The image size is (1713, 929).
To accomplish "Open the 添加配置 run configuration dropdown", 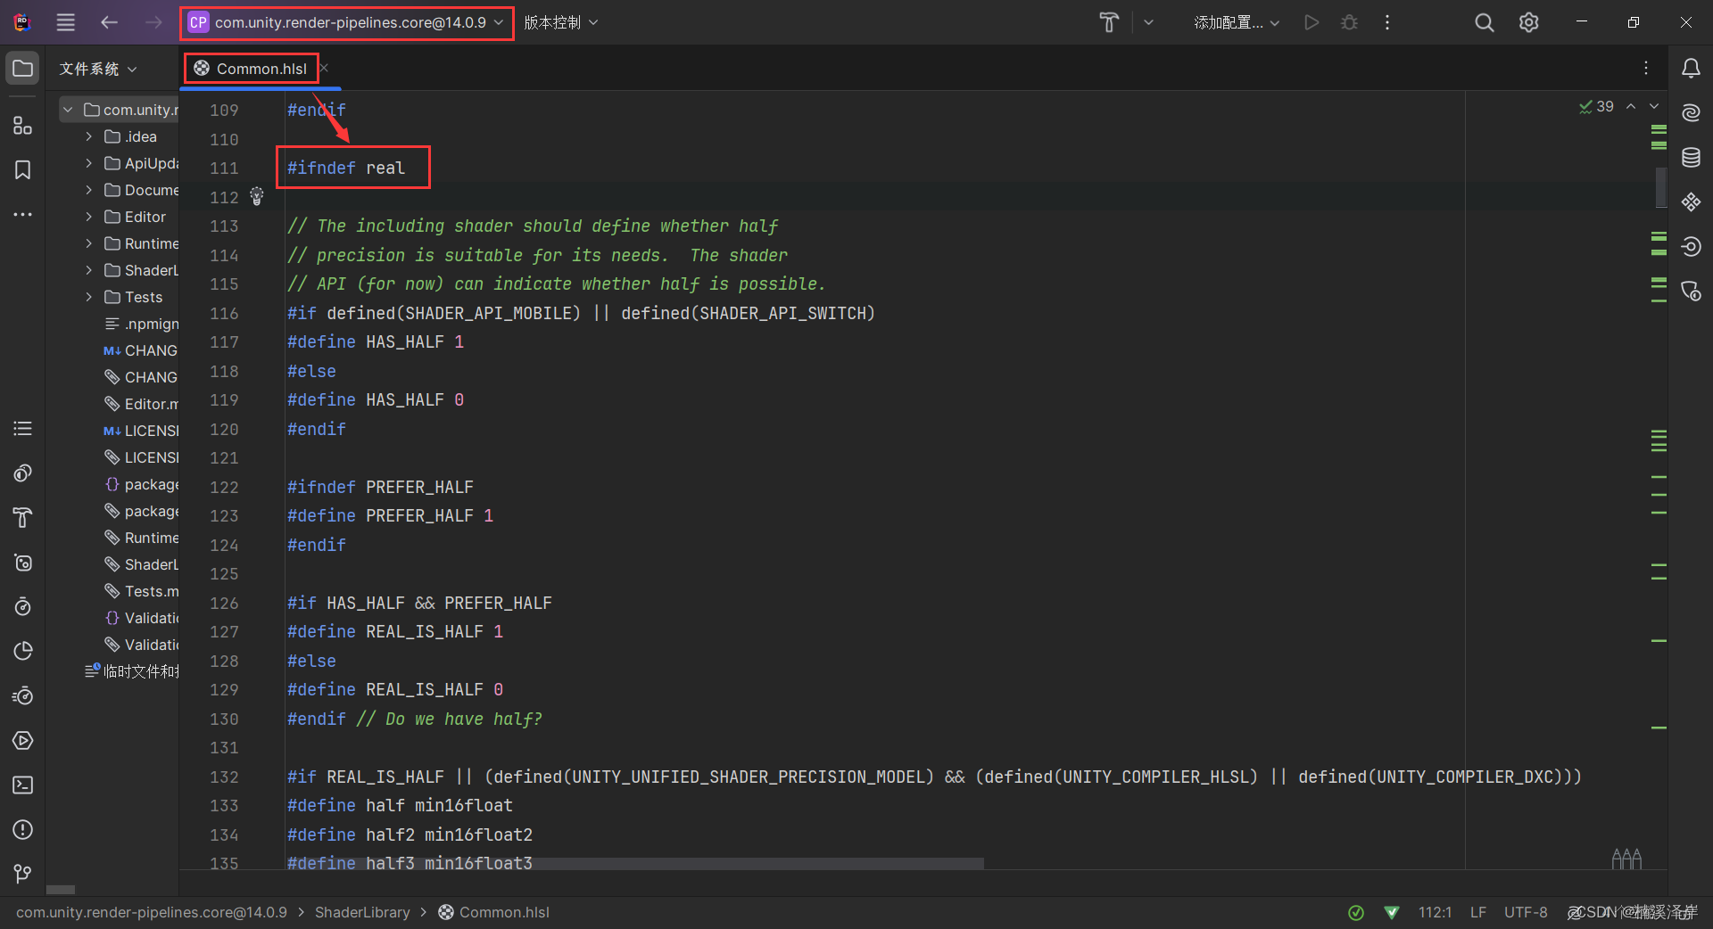I will click(x=1237, y=22).
